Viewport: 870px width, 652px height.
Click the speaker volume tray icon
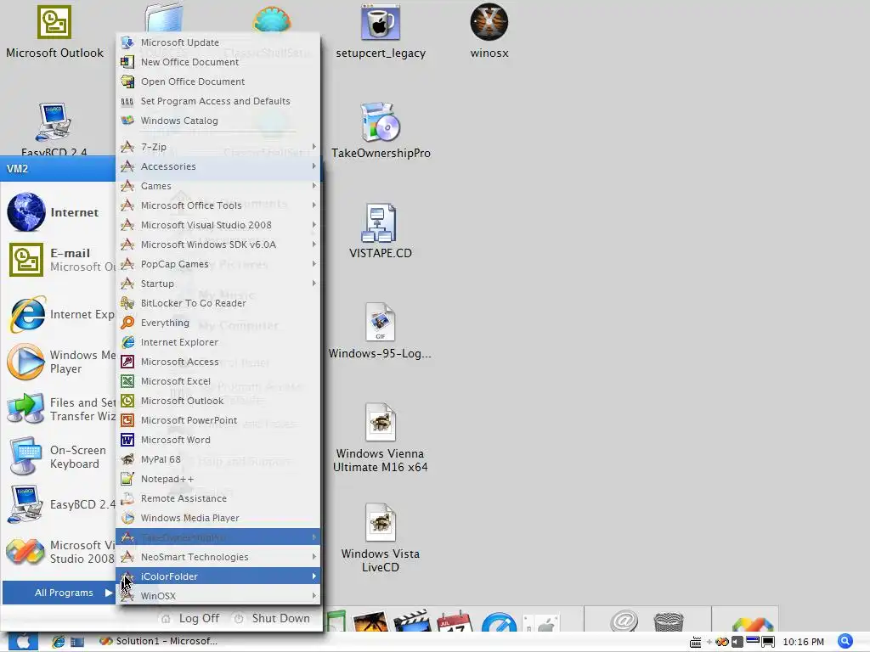737,642
